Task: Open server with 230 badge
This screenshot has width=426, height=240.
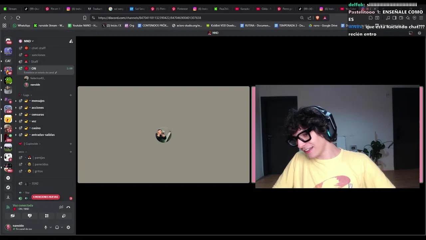Action: [8, 109]
